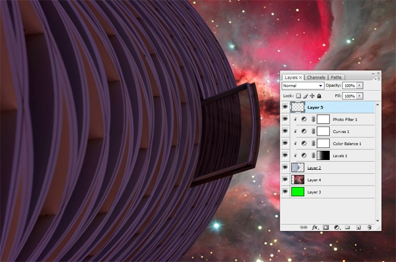Select the Color Balance 1 layer name

click(347, 144)
